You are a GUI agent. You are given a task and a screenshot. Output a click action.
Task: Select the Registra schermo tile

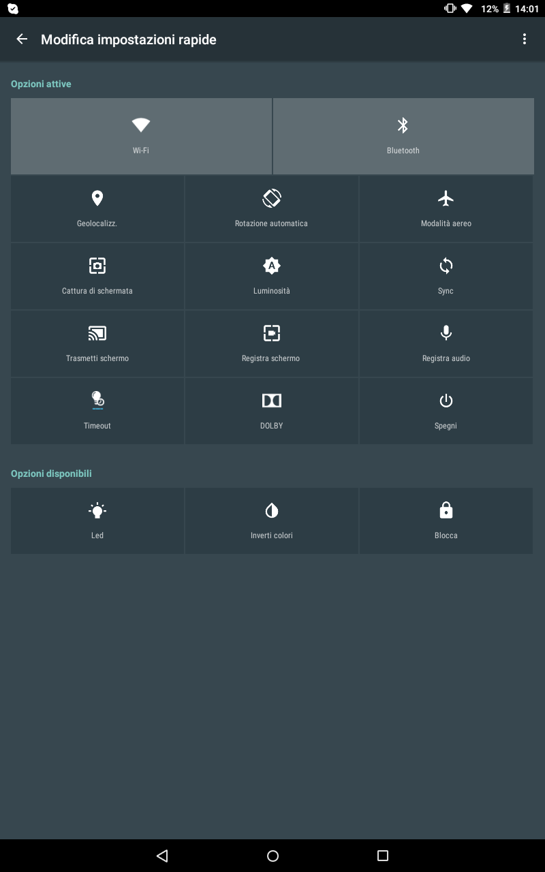point(271,343)
